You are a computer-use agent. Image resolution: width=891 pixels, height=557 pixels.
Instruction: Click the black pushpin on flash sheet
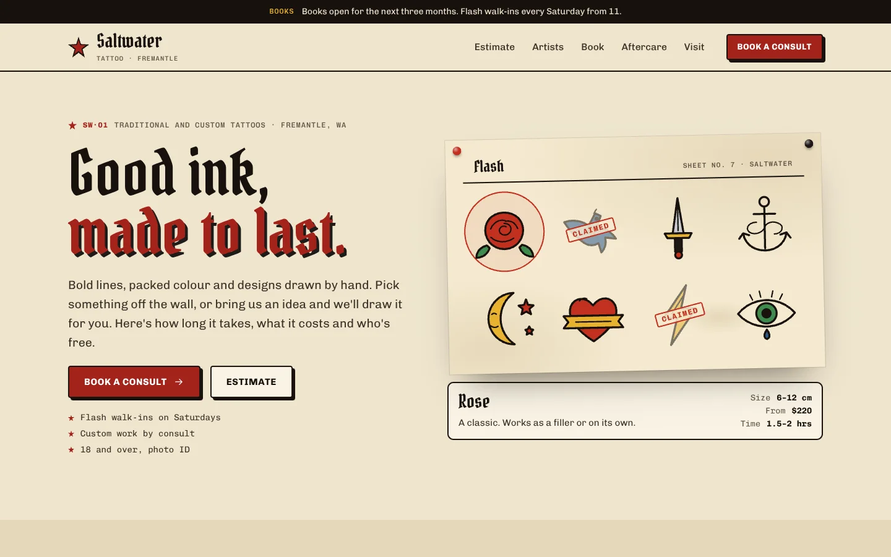(x=809, y=144)
